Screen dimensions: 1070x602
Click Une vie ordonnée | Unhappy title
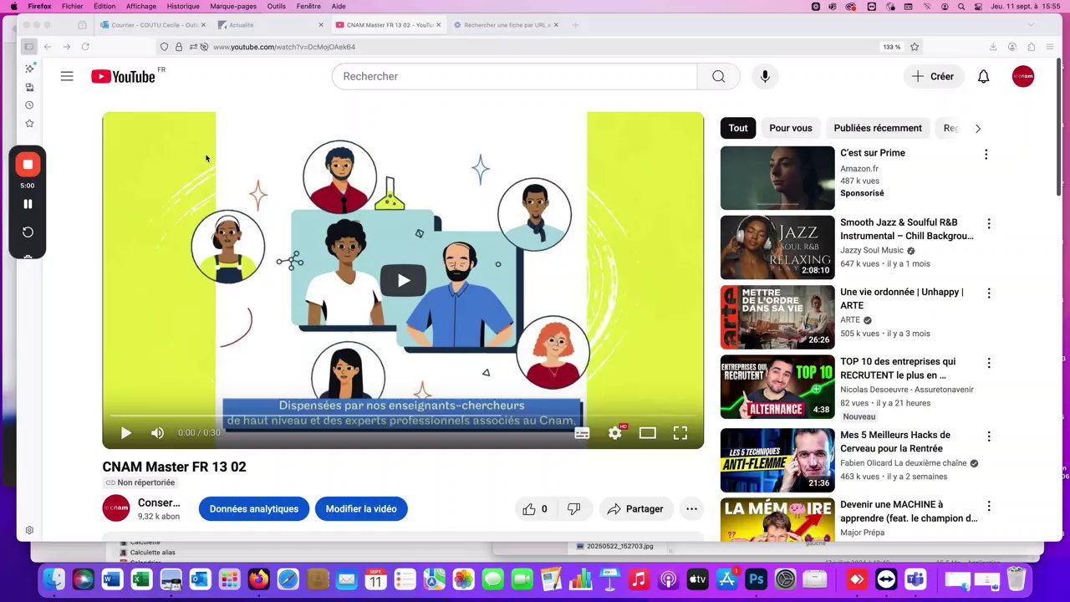coord(902,298)
